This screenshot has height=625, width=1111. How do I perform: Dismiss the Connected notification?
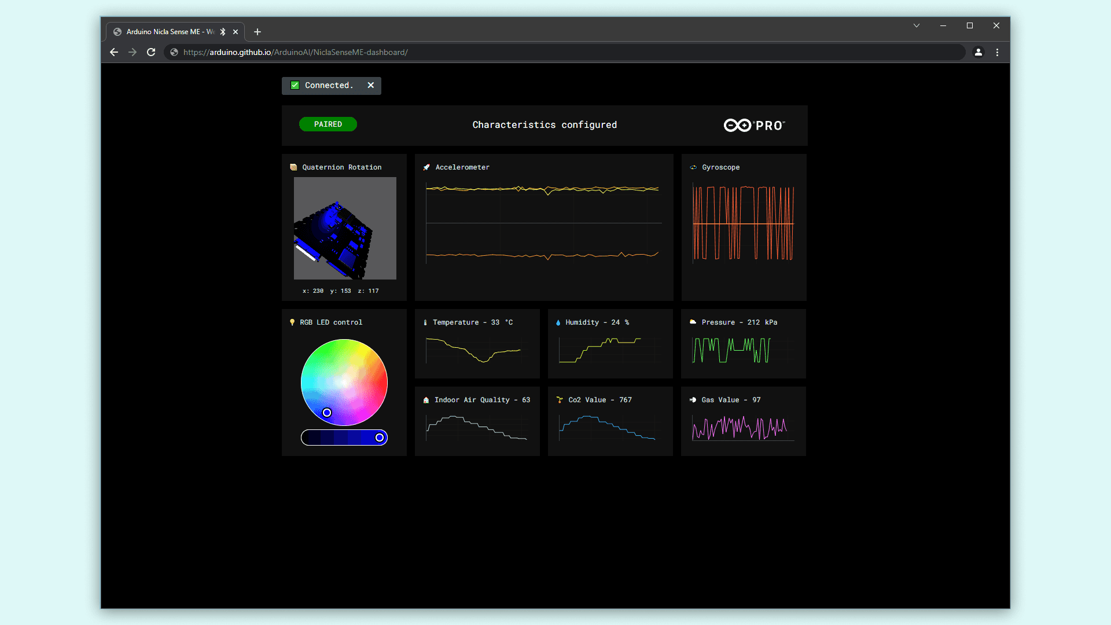[371, 85]
